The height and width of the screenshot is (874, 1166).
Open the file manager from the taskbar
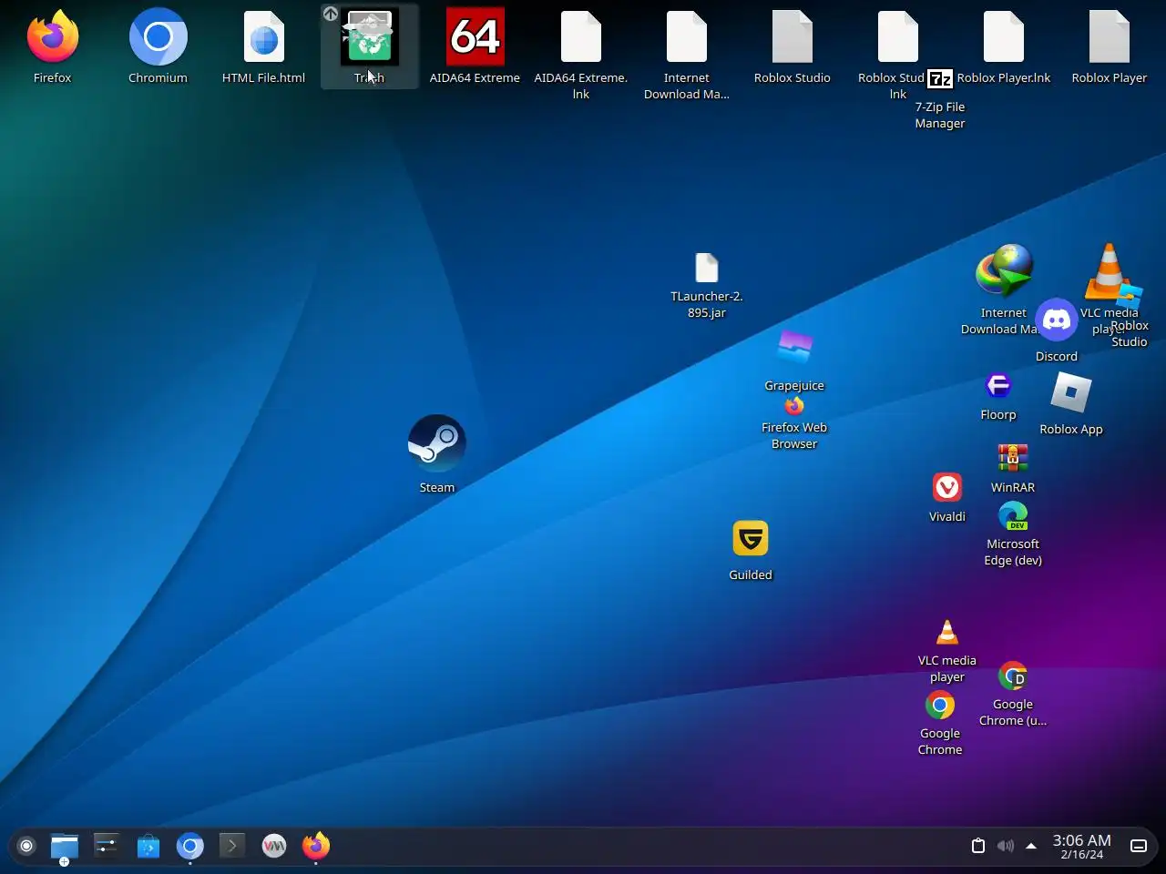[65, 847]
